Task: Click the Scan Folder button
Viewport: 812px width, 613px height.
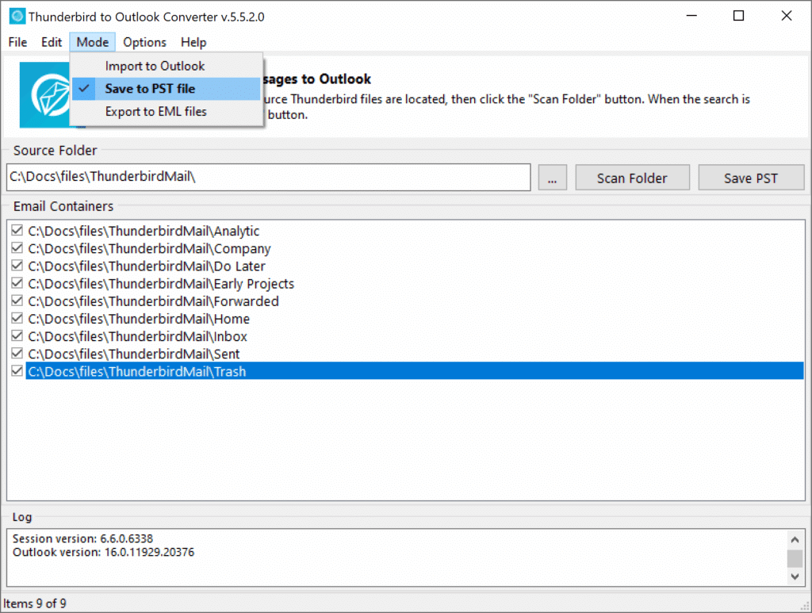Action: pos(632,177)
